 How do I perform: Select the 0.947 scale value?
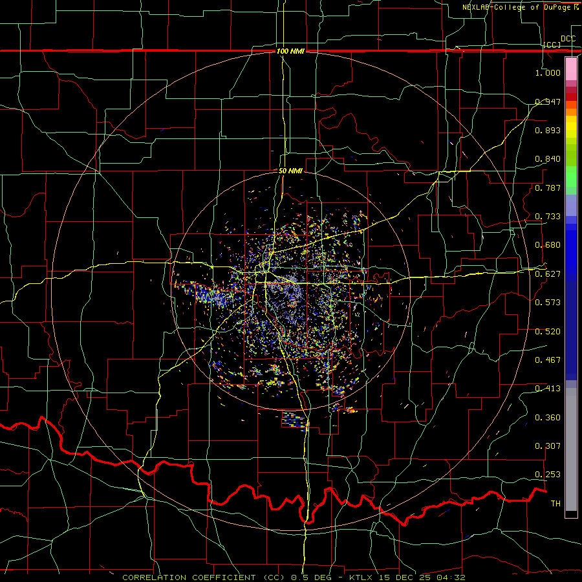click(548, 102)
